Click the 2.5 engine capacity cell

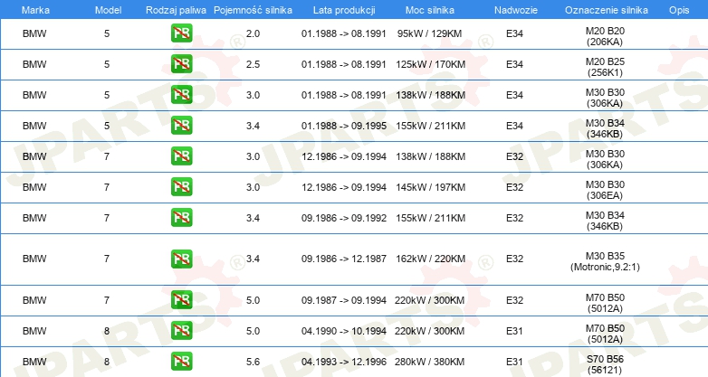click(x=253, y=64)
